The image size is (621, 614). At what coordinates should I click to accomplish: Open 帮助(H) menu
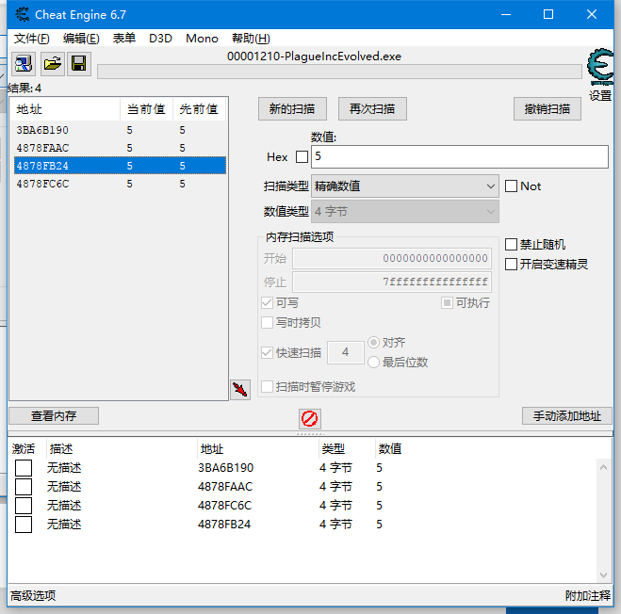[251, 39]
